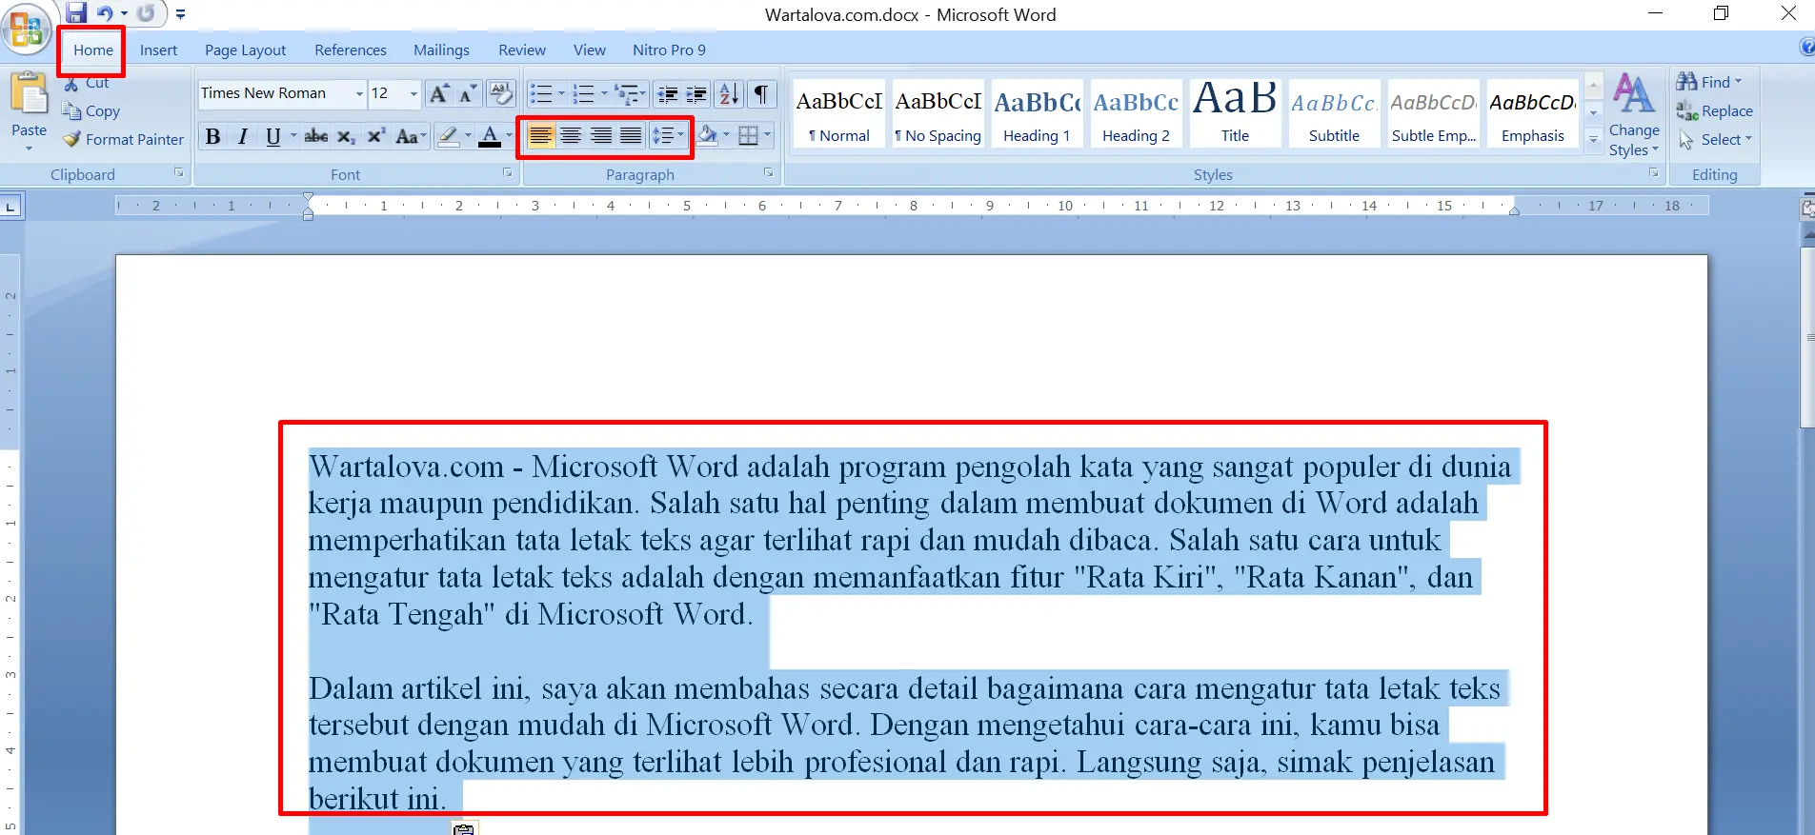Open the Replace dialog
Viewport: 1815px width, 835px height.
[1715, 111]
